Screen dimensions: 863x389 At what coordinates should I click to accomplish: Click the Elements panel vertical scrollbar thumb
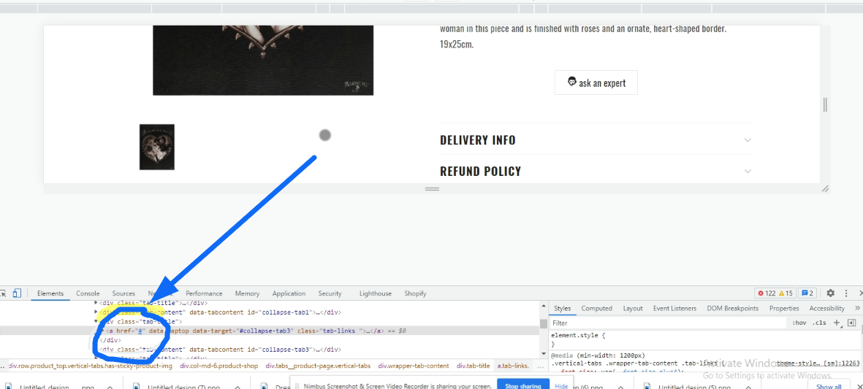pyautogui.click(x=544, y=323)
